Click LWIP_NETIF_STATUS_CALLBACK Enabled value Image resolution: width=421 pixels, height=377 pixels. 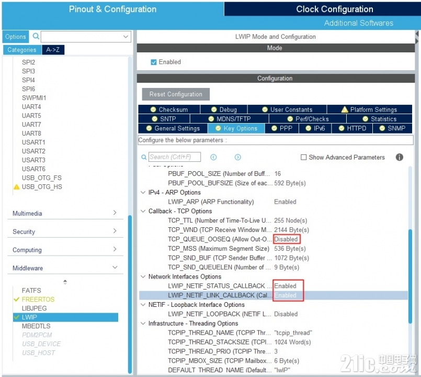click(x=285, y=286)
